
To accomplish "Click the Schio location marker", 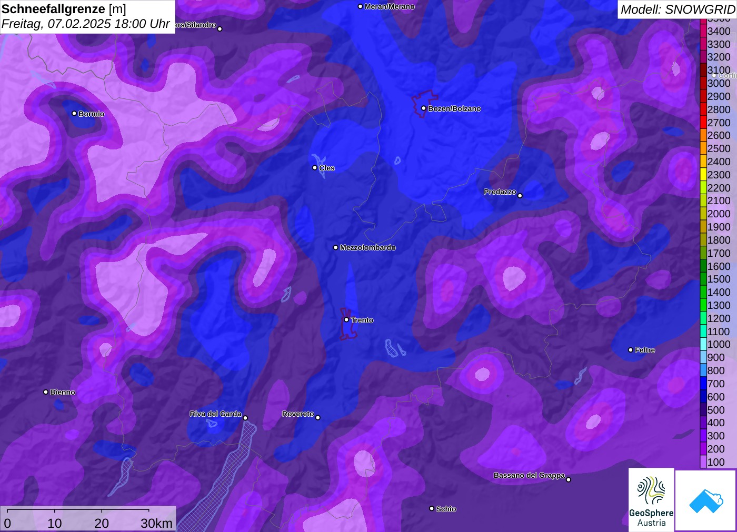I will pos(432,508).
